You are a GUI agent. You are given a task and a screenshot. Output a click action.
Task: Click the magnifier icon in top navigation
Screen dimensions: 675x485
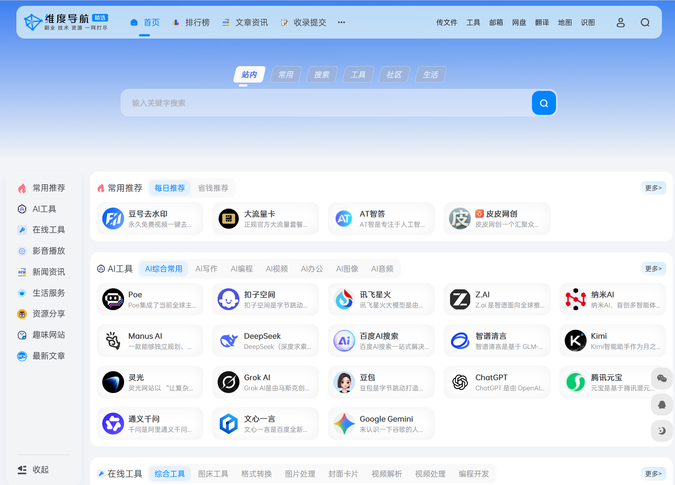(645, 23)
